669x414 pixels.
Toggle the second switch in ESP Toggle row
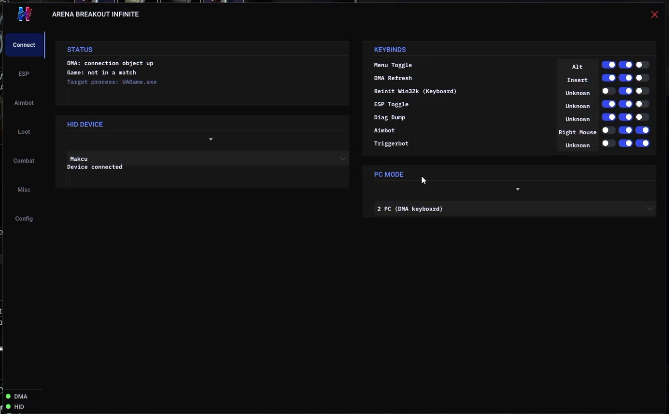pyautogui.click(x=625, y=104)
